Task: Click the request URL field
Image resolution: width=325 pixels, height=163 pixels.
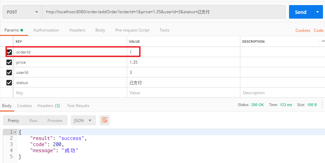Action: [164, 12]
